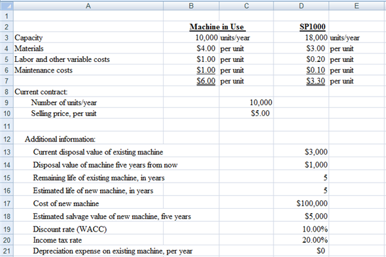Select the $3,000 disposal value cell
The image size is (386, 257).
click(x=317, y=152)
